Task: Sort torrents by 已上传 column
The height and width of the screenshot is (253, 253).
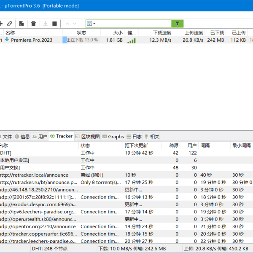Action: pos(237,33)
